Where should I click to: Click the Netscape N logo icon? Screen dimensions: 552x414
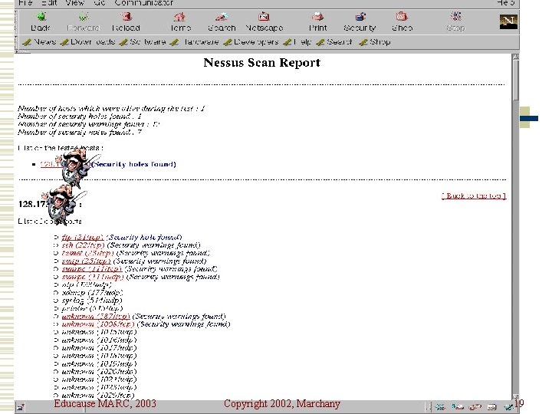click(508, 21)
